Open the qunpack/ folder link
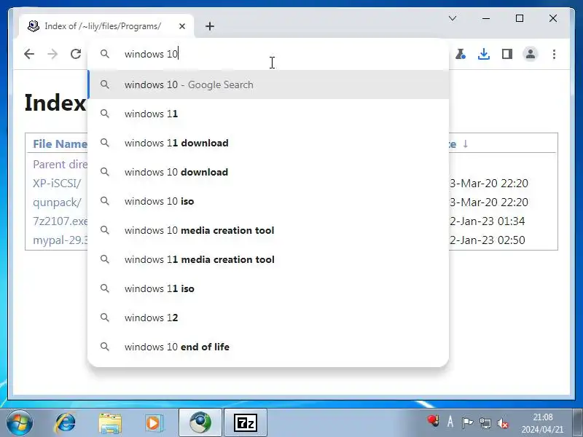The image size is (583, 437). pos(57,202)
